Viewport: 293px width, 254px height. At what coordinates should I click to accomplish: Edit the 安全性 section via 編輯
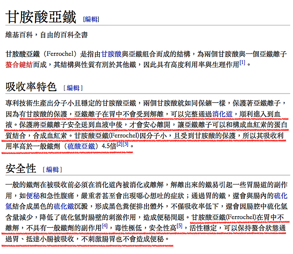point(52,170)
